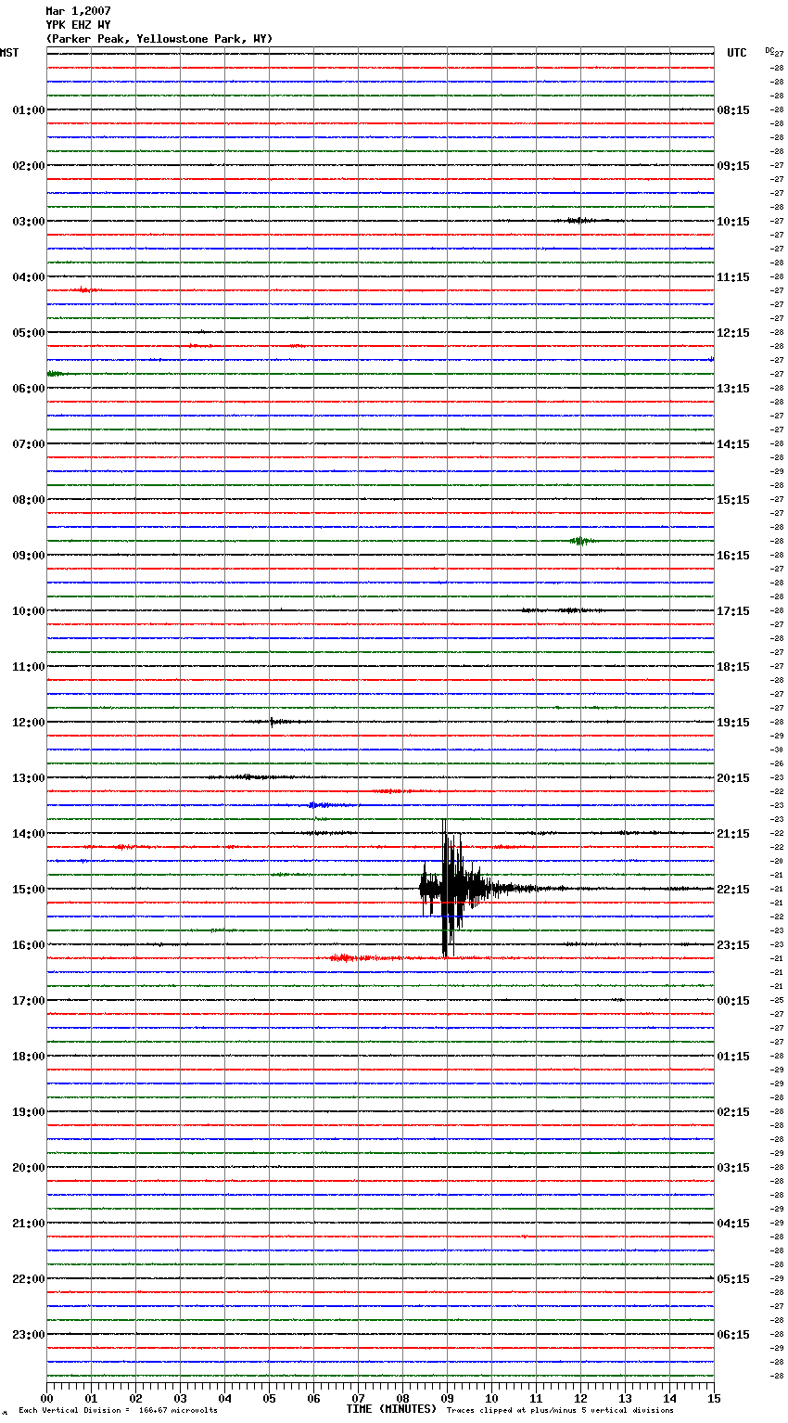The image size is (788, 1423).
Task: Click the MST "17:00" hour label
Action: (29, 1001)
